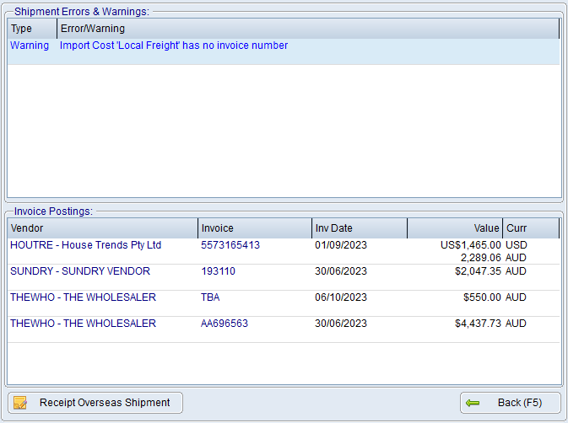The height and width of the screenshot is (423, 568).
Task: Click invoice number 5573165413
Action: click(230, 245)
